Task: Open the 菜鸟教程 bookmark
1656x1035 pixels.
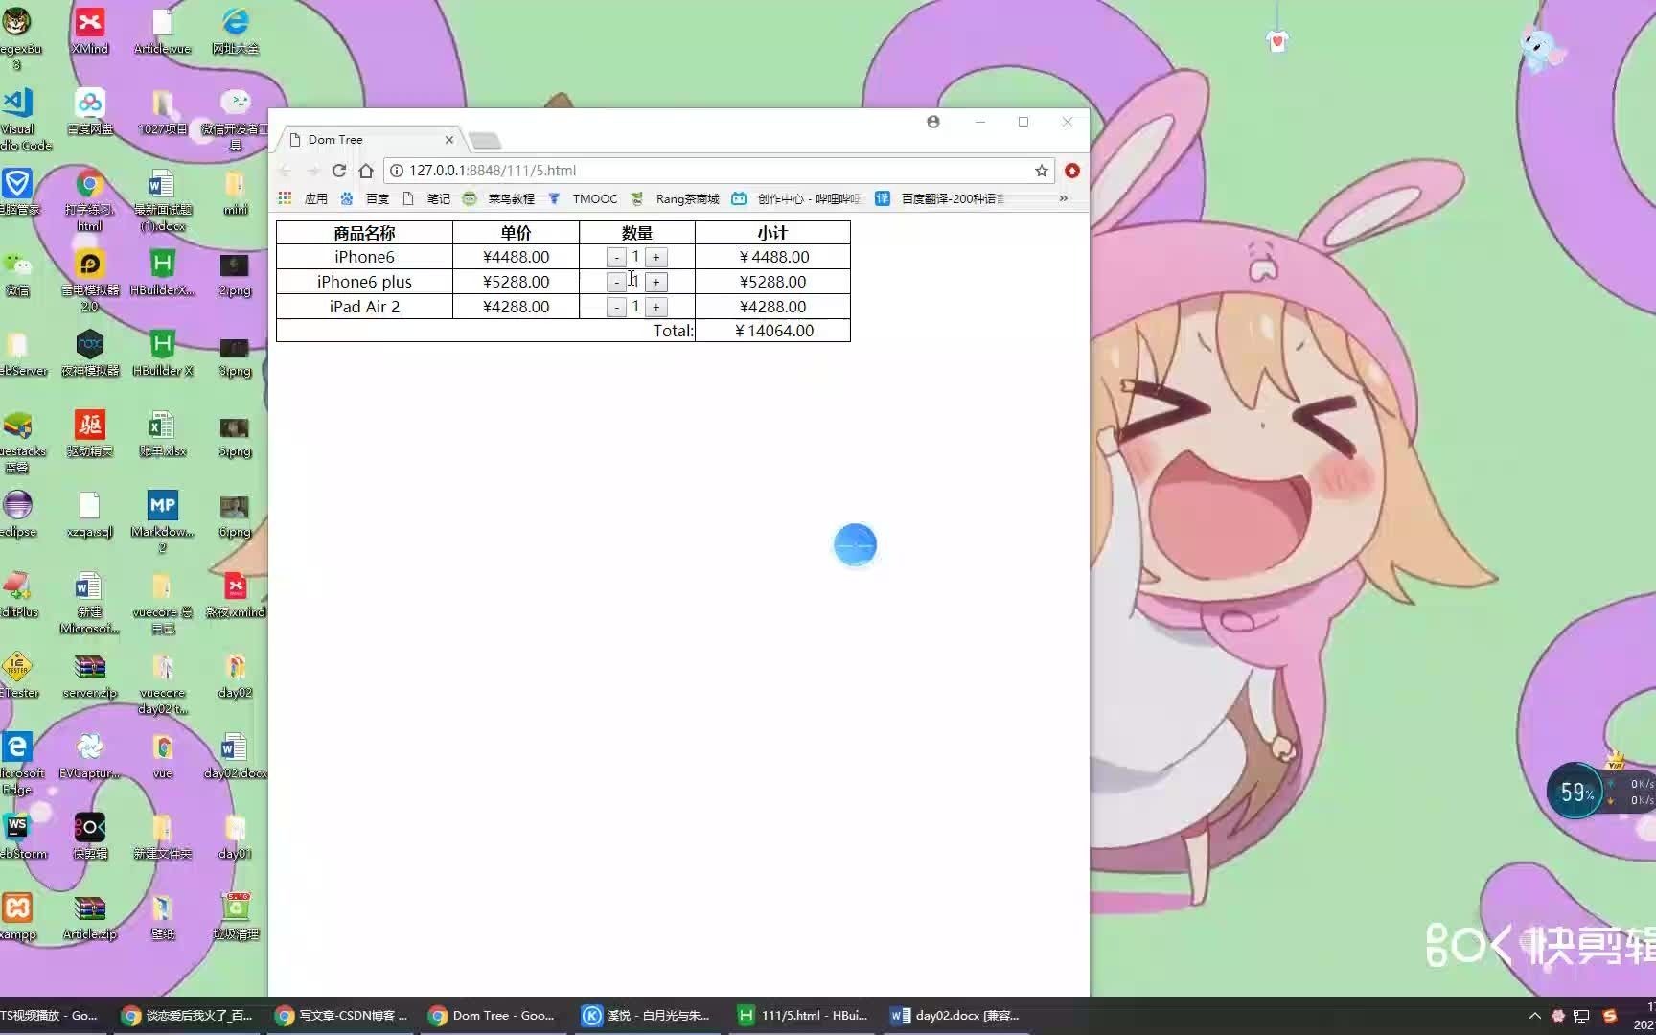Action: pos(498,198)
